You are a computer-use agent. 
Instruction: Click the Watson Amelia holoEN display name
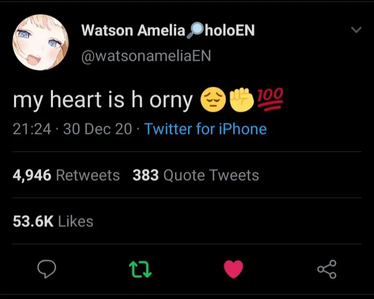tap(168, 31)
